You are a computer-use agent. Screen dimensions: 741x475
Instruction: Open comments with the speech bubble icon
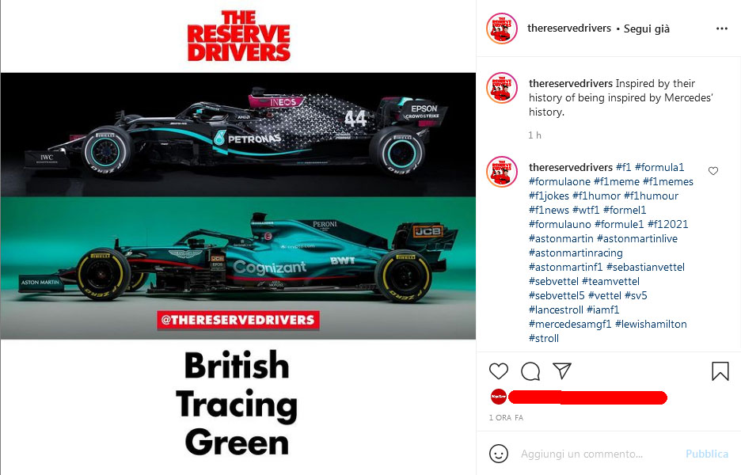530,371
